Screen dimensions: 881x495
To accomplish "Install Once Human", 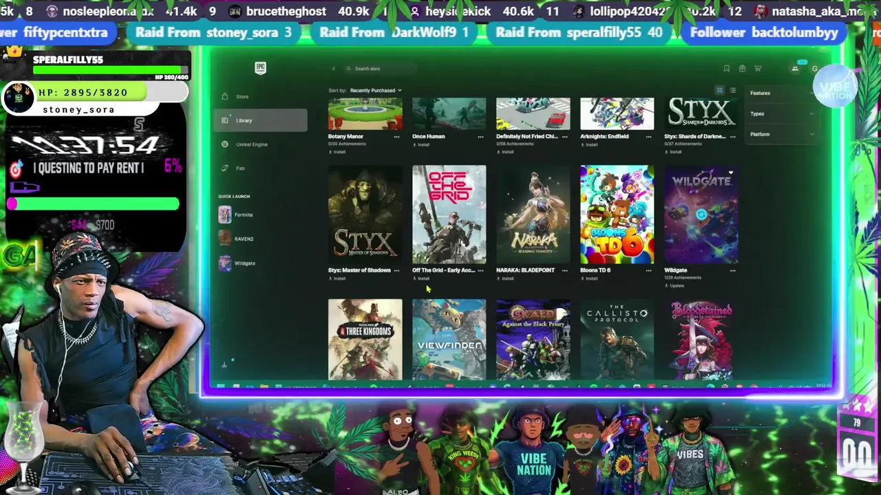I will [420, 145].
